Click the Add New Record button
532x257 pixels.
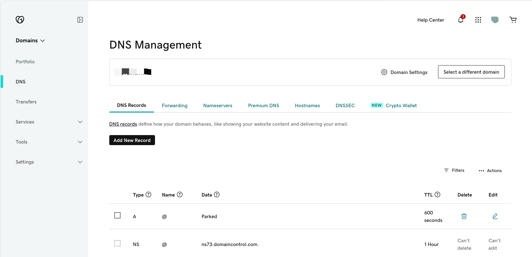tap(132, 140)
